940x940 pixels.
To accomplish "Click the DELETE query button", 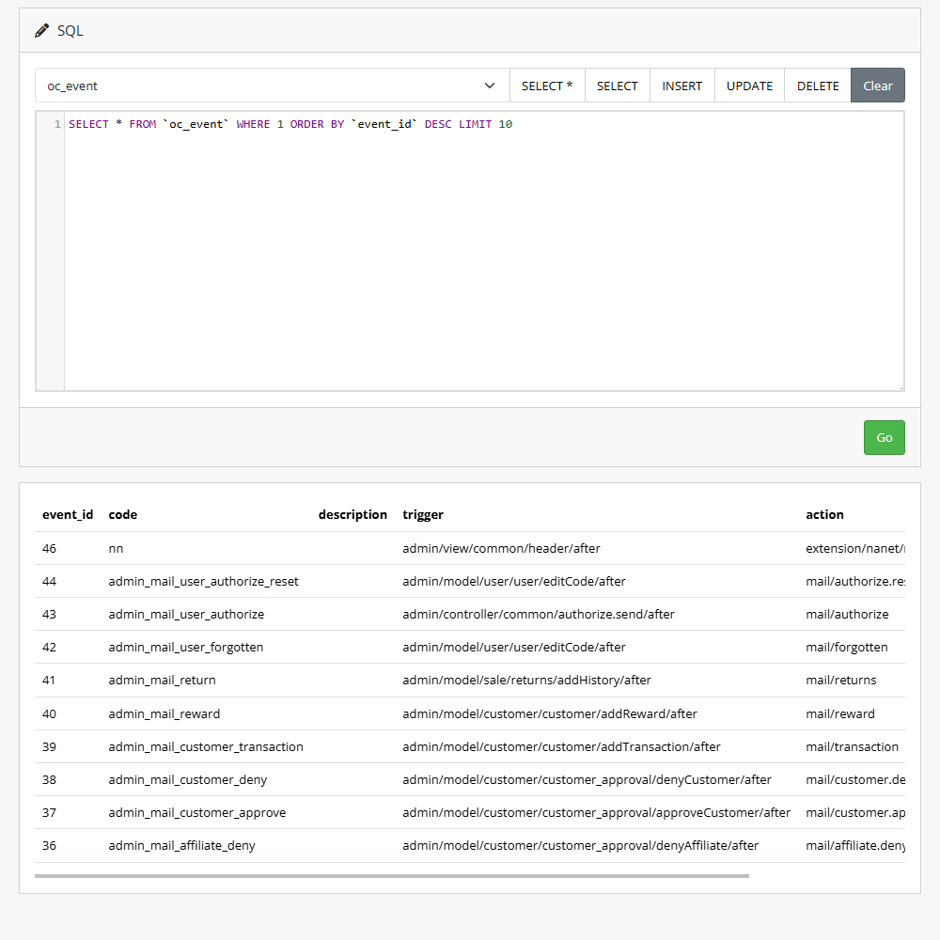I will (818, 86).
